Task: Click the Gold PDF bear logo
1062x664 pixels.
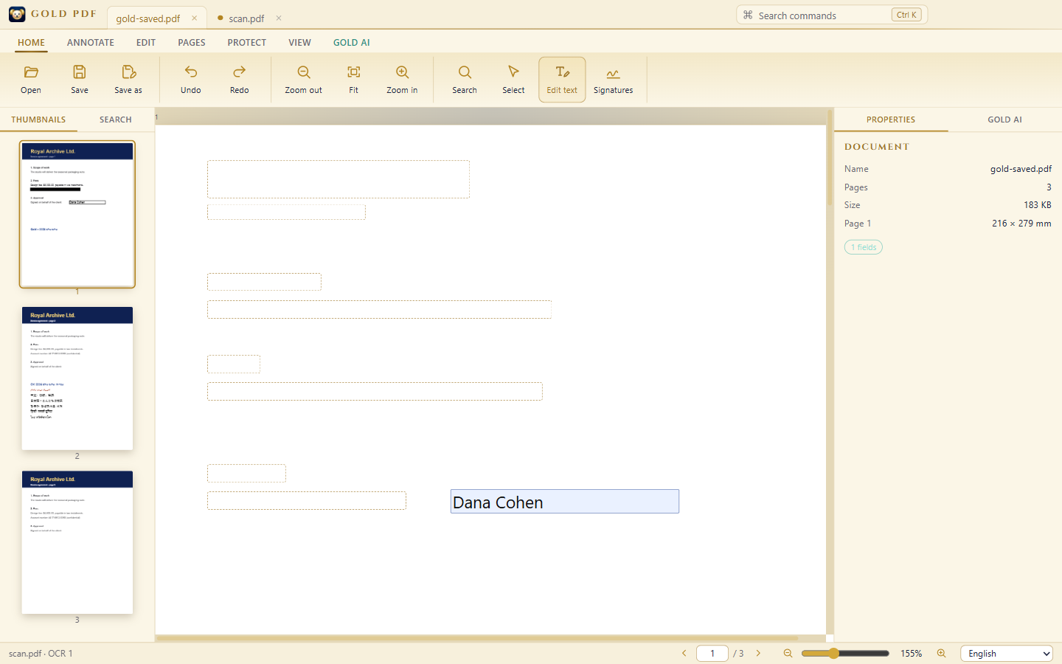Action: pos(17,14)
